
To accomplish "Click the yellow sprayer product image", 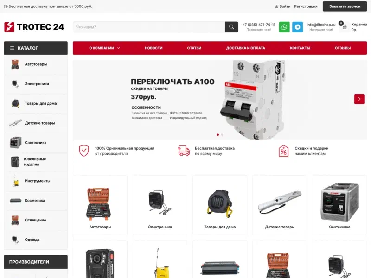I will (161, 263).
